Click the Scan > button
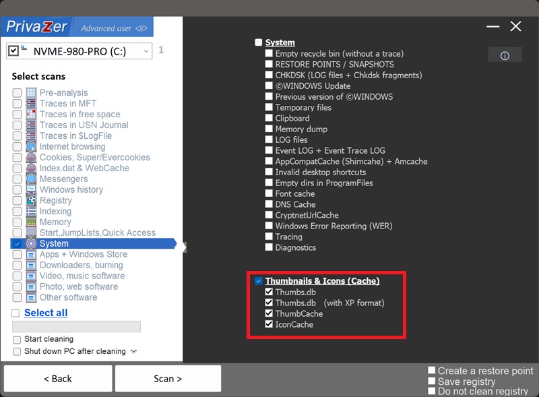The width and height of the screenshot is (539, 397). click(168, 378)
